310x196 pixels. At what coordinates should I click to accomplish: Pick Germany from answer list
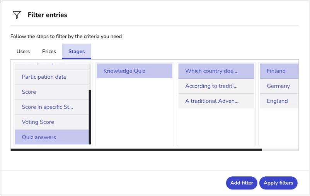coord(279,86)
